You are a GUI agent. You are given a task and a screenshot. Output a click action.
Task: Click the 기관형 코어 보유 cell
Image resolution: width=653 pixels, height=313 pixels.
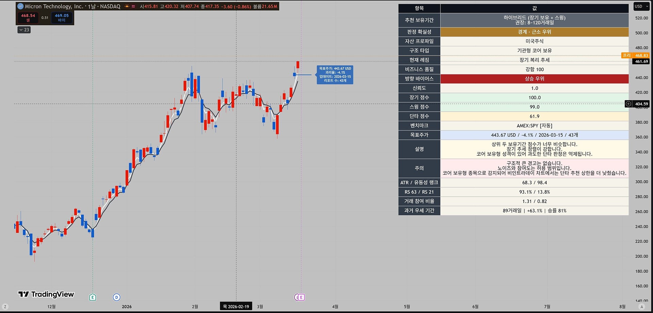pos(535,51)
